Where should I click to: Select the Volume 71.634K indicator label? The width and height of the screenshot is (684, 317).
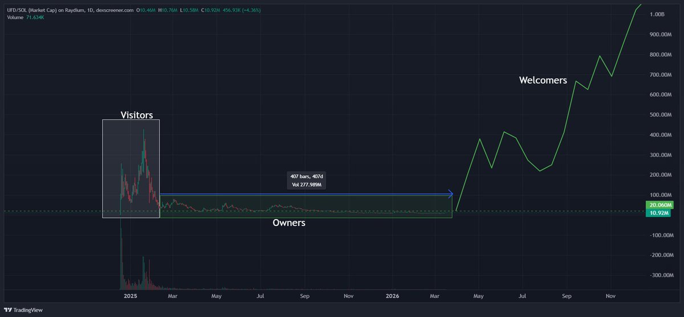pyautogui.click(x=26, y=18)
